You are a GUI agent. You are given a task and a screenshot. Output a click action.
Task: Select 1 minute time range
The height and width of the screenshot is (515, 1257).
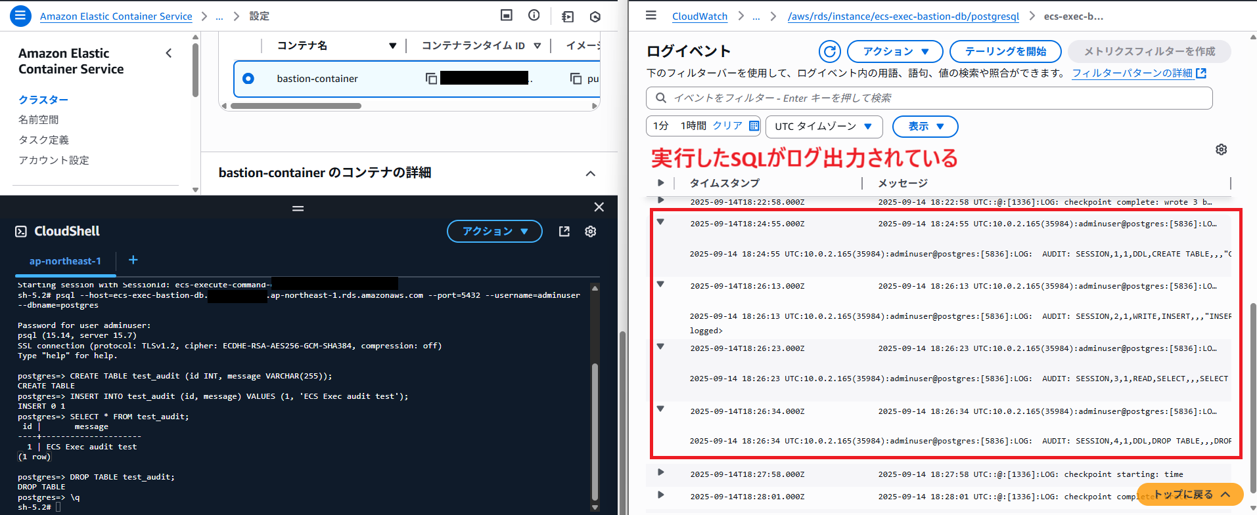coord(661,125)
